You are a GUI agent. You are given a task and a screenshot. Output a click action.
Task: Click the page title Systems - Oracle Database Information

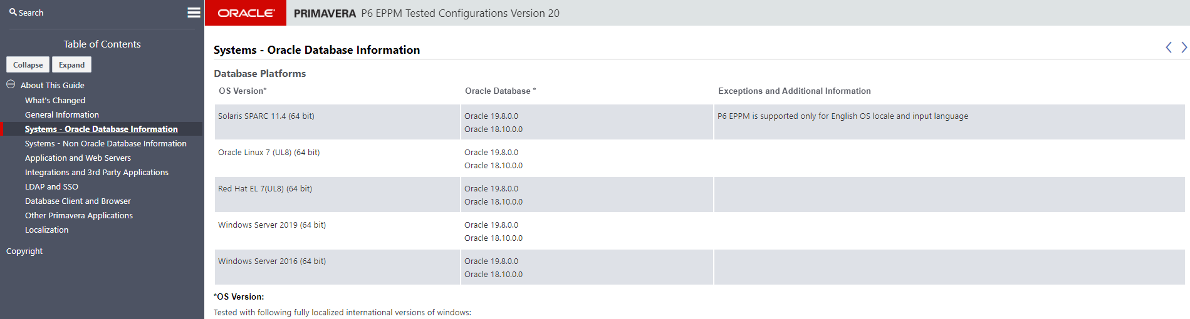coord(316,49)
